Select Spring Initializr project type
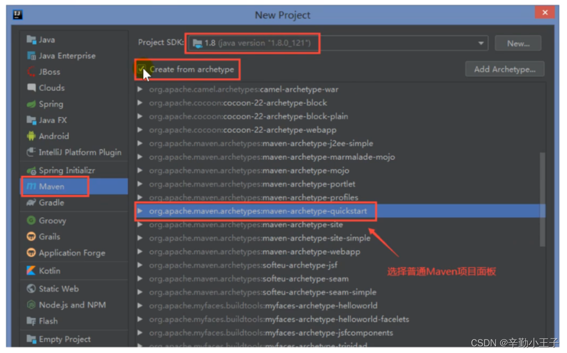The image size is (567, 353). click(x=67, y=171)
